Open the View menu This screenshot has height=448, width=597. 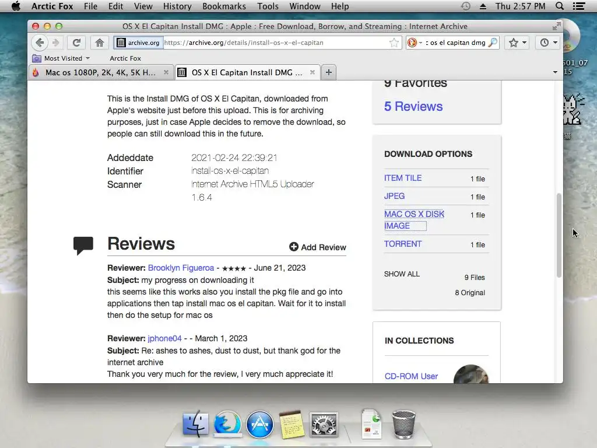click(143, 6)
